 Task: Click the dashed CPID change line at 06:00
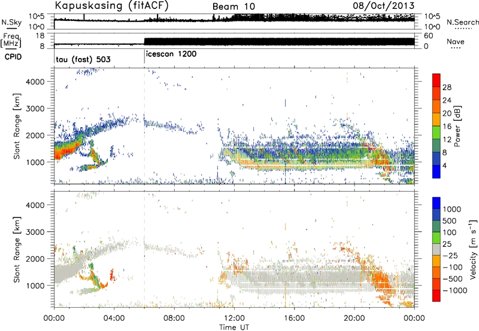click(144, 126)
